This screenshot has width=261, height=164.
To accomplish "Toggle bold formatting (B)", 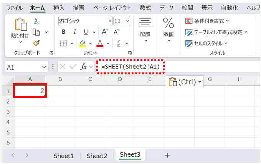I will coord(64,32).
